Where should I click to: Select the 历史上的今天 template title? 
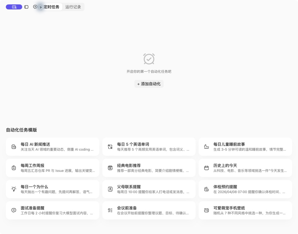click(225, 166)
